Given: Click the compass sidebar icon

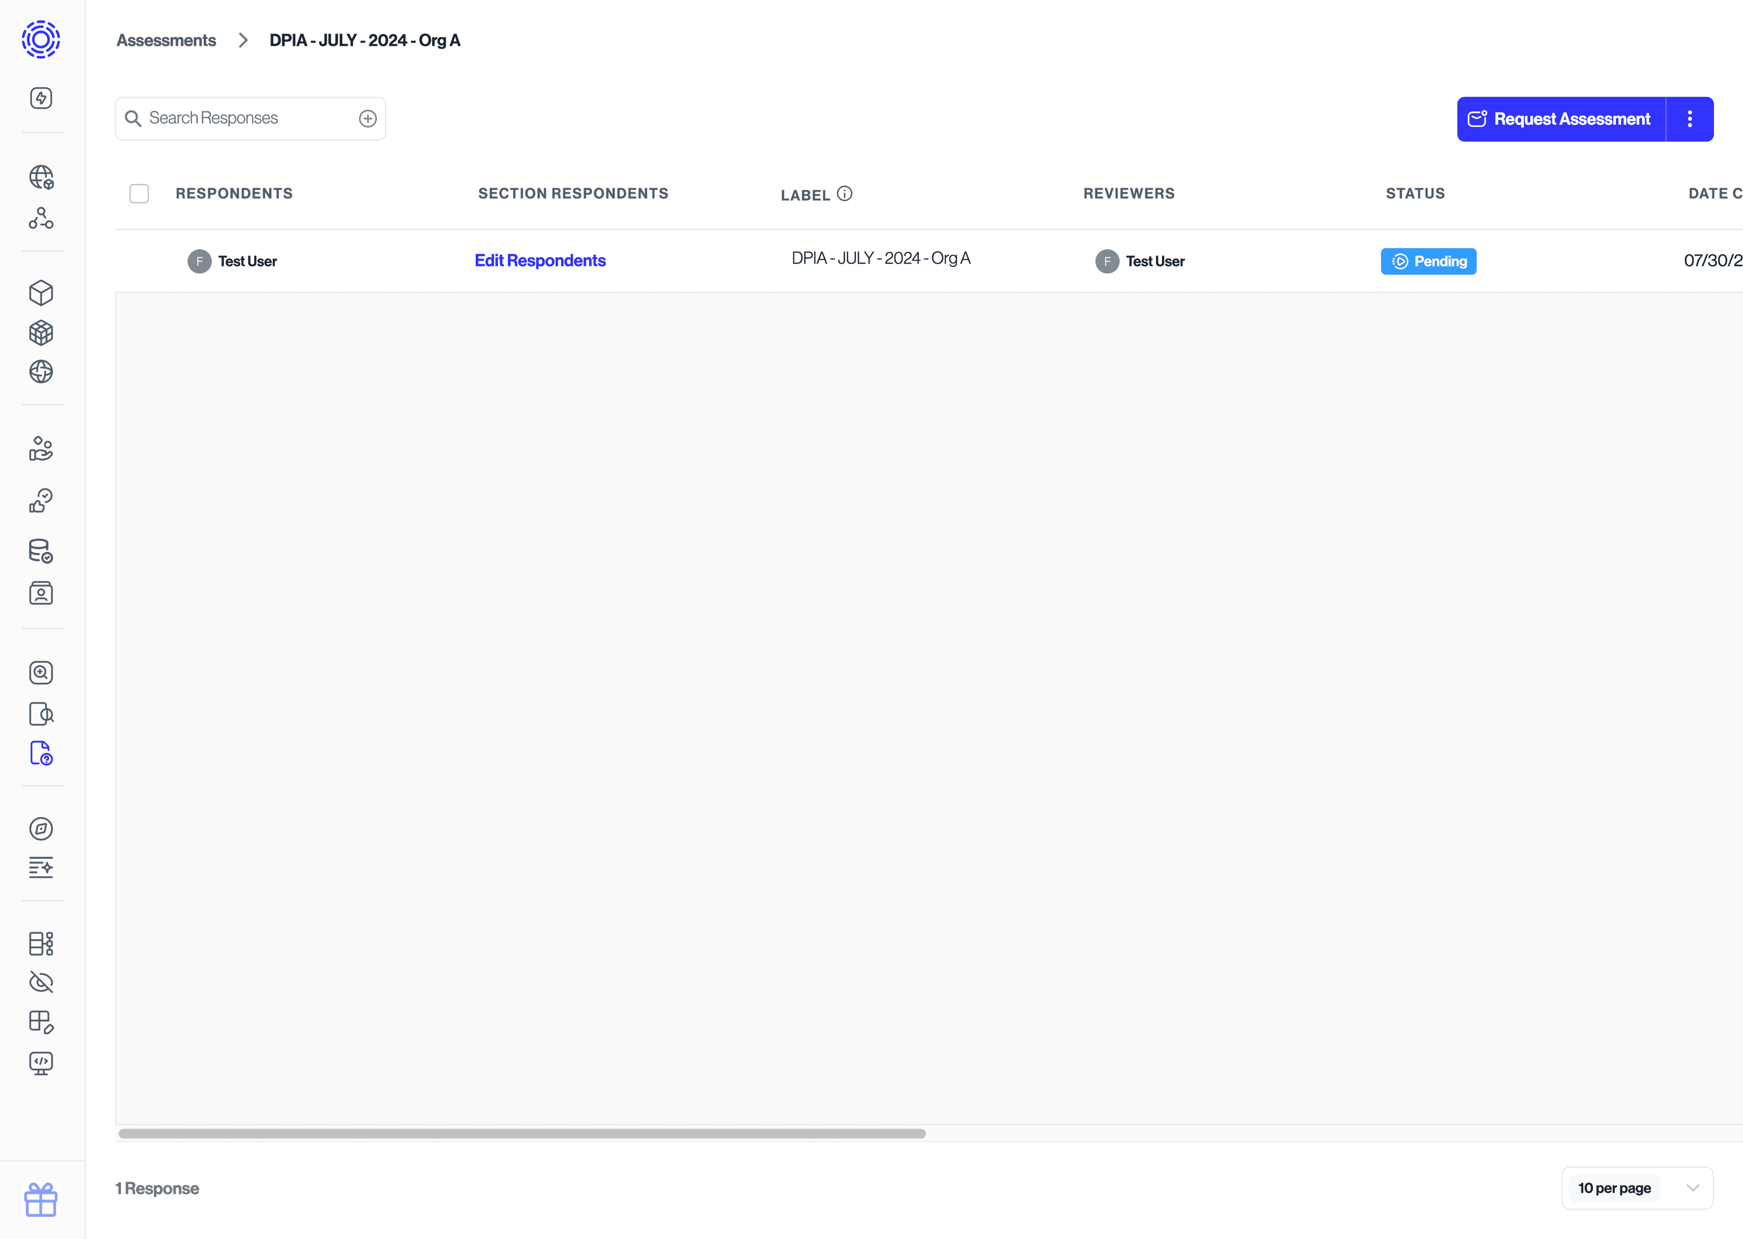Looking at the screenshot, I should [x=41, y=828].
